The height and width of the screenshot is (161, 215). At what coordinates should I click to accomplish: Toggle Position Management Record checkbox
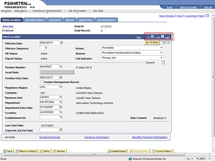coord(42,82)
